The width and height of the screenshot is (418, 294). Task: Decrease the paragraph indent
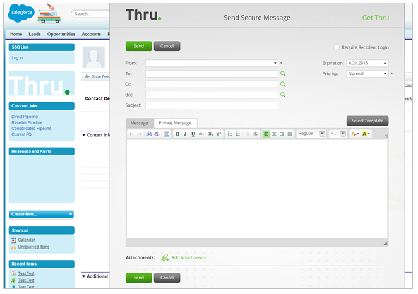[x=248, y=134]
